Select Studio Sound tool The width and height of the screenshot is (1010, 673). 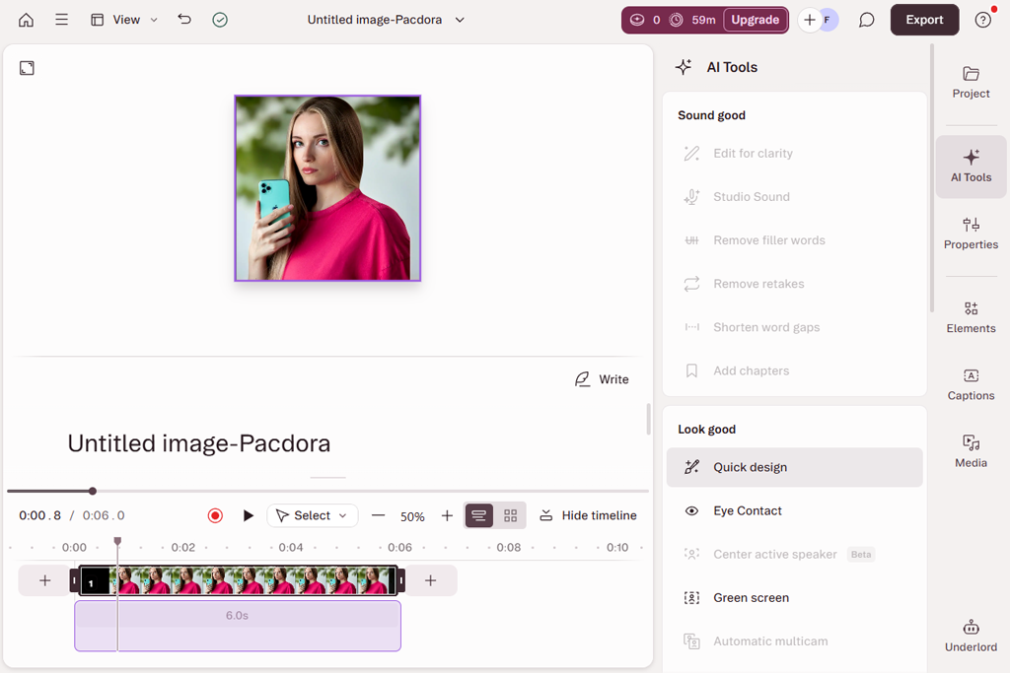[794, 197]
